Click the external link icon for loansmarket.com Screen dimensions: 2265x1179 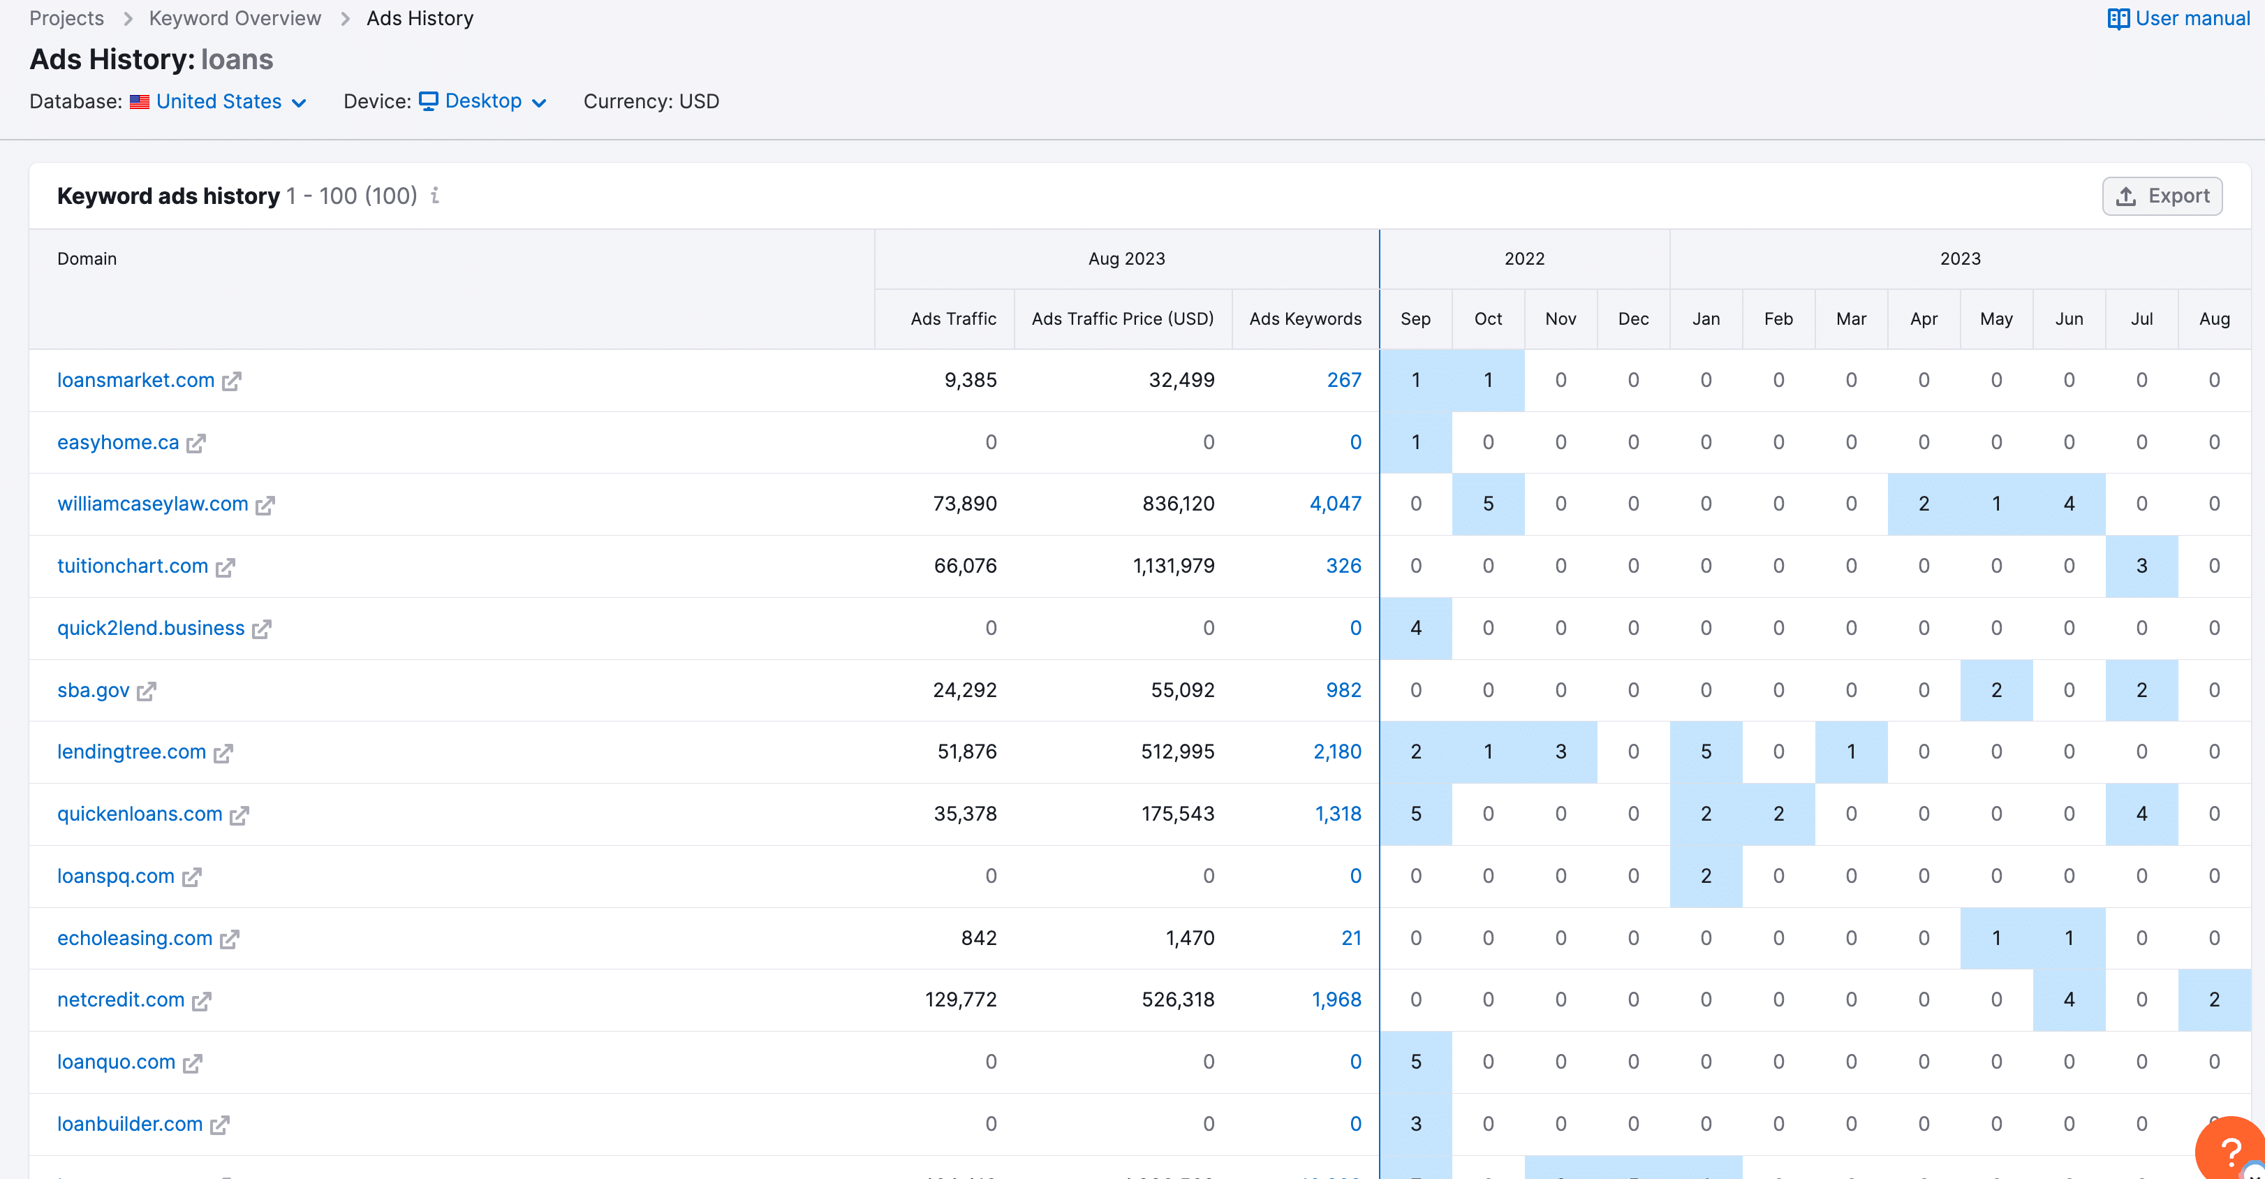pyautogui.click(x=233, y=381)
